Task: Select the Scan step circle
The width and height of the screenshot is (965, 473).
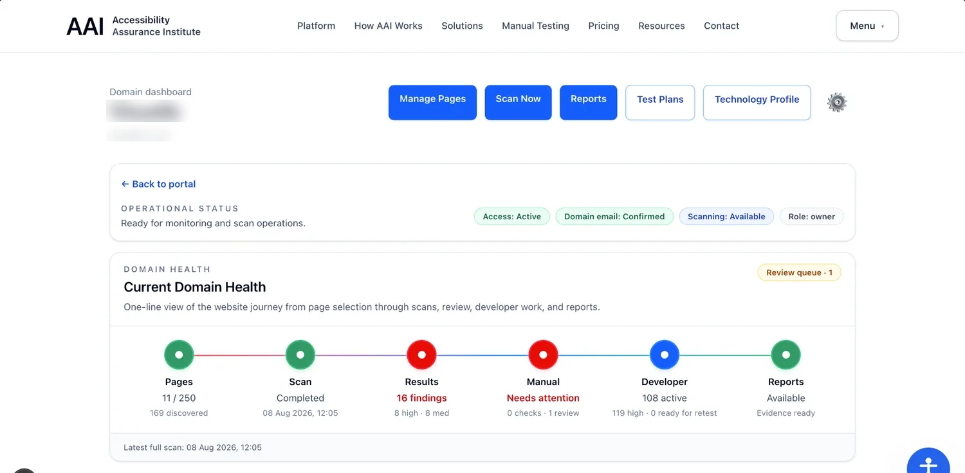Action: pyautogui.click(x=300, y=355)
